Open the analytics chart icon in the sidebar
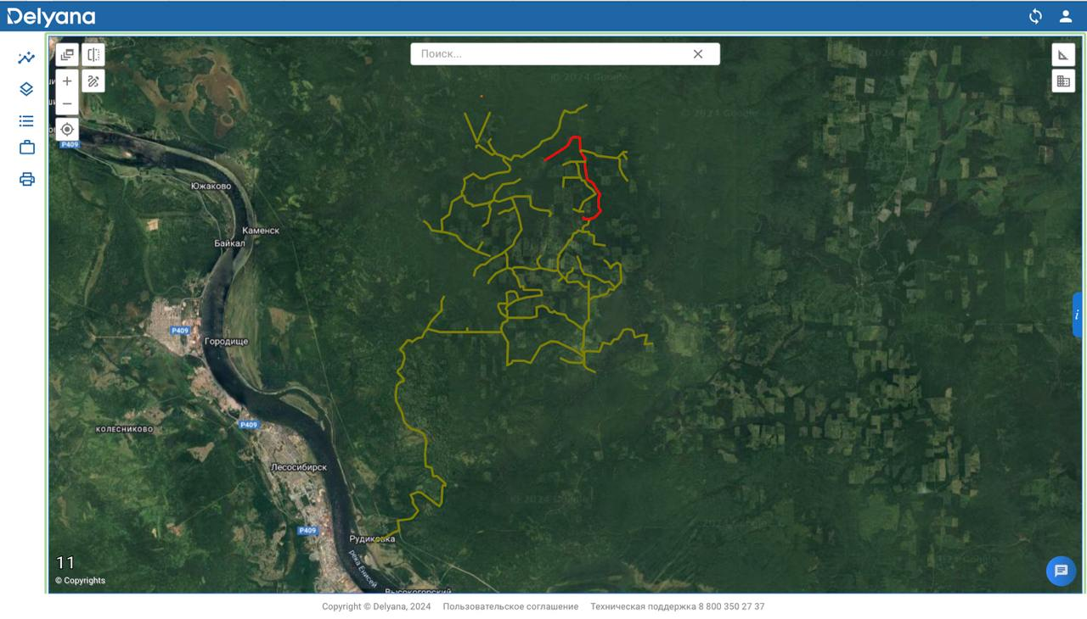The height and width of the screenshot is (619, 1087). click(x=26, y=58)
